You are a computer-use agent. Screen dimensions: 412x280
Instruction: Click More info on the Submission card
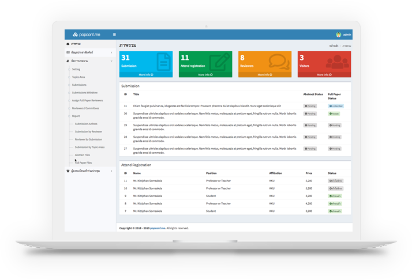146,75
